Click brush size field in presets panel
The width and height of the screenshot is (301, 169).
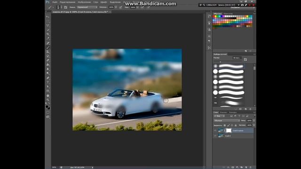coord(237,58)
